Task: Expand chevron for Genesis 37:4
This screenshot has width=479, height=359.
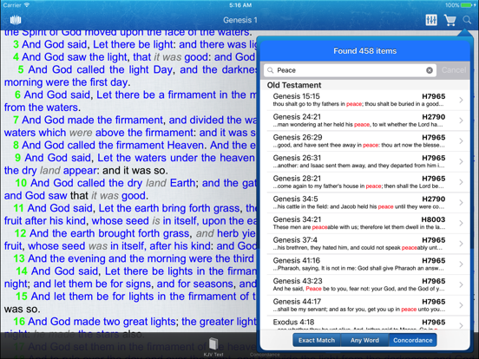Action: [x=462, y=243]
